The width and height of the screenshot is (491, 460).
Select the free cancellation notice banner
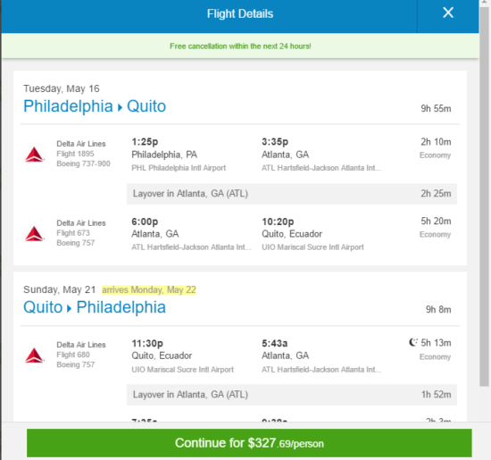240,46
